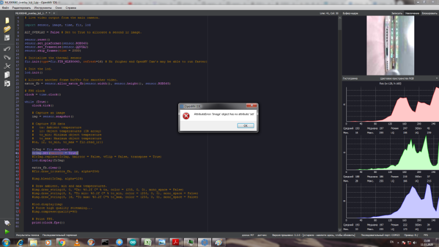439x247 pixels.
Task: Click the firmware version update link
Action: click(313, 235)
